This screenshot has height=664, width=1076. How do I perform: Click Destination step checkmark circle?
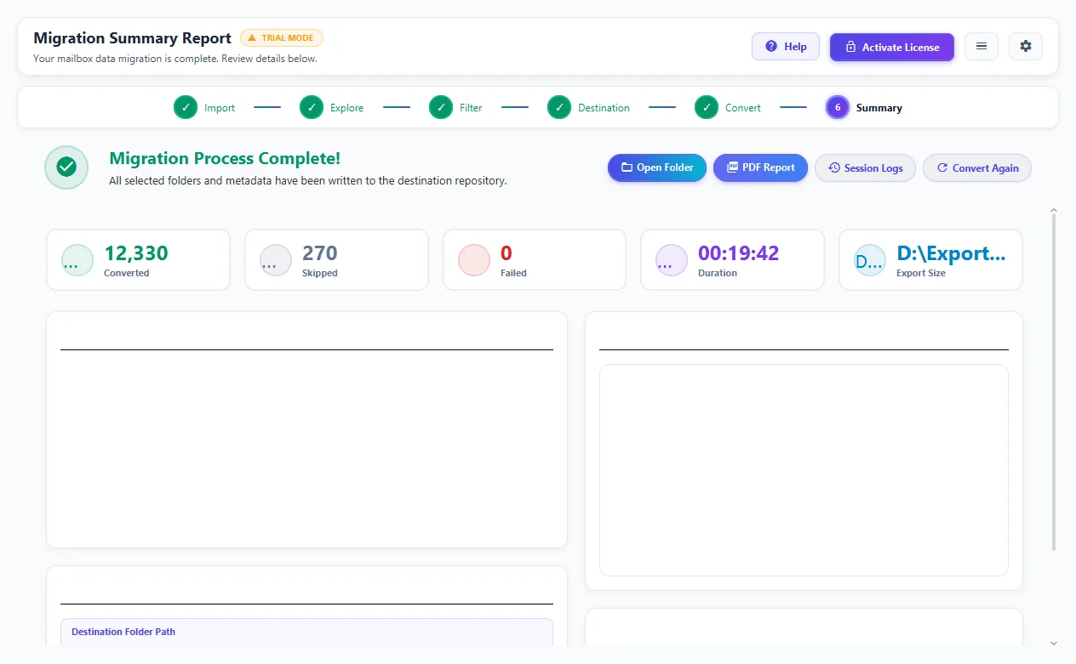(x=559, y=107)
